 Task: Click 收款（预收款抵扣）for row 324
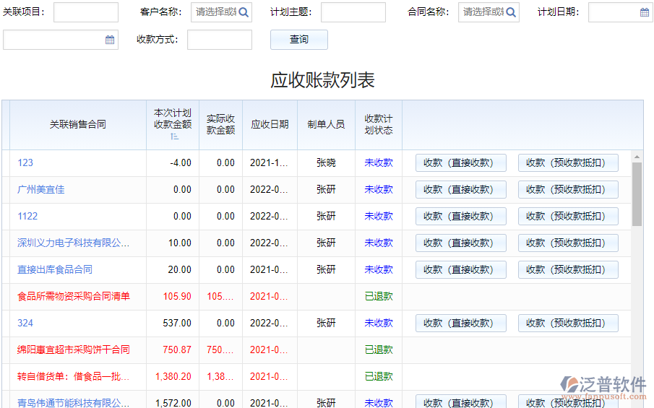coord(568,323)
